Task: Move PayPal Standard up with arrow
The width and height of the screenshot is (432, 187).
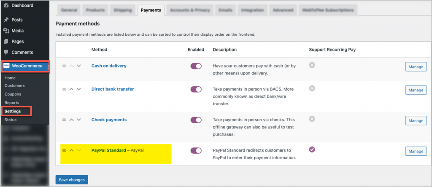Action: tap(71, 150)
